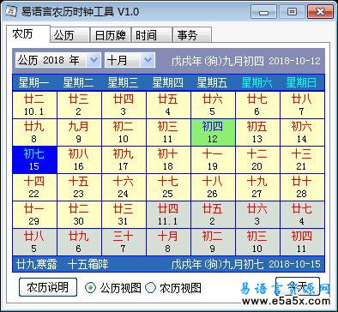Screen dimensions: 338x312
Task: Open the 事务 tab
Action: point(192,35)
